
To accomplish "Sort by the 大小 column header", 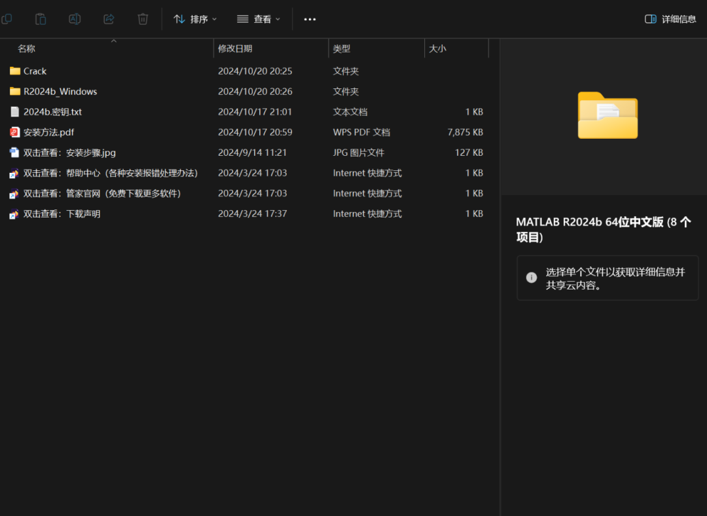I will pyautogui.click(x=437, y=48).
